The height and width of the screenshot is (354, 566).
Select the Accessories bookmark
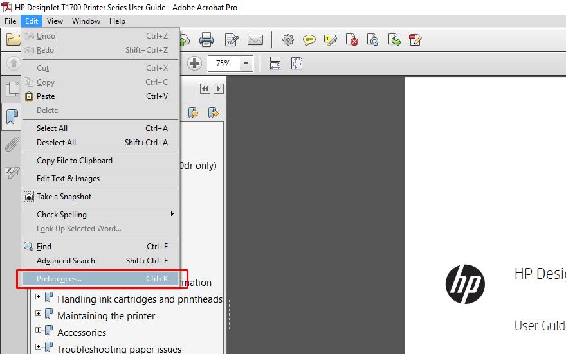coord(82,332)
